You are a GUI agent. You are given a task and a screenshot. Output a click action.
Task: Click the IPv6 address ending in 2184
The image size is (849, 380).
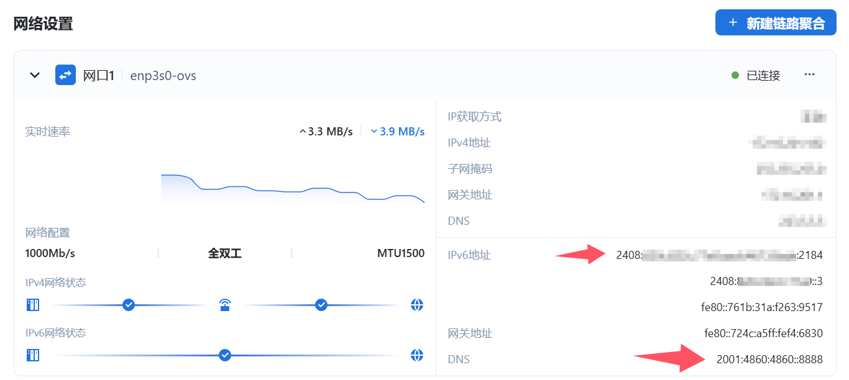[x=719, y=255]
